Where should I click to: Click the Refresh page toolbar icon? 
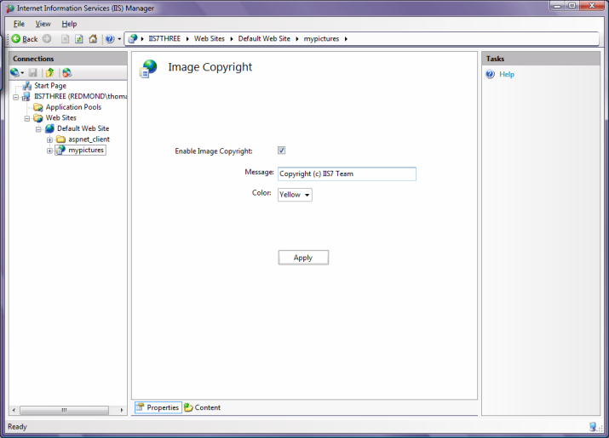pyautogui.click(x=79, y=39)
